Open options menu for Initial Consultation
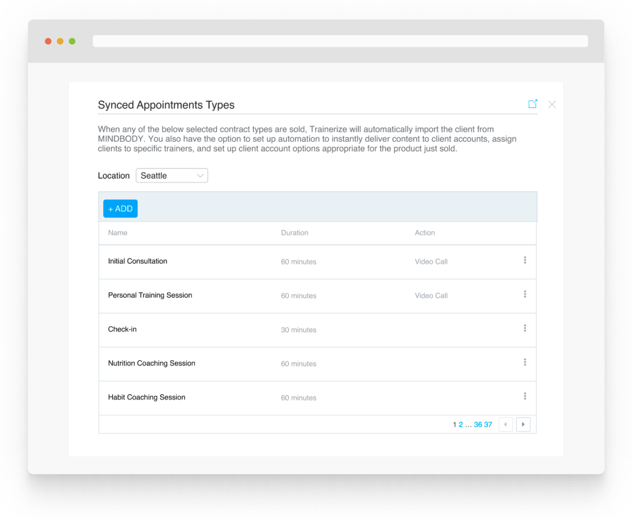The height and width of the screenshot is (520, 632). (x=525, y=260)
